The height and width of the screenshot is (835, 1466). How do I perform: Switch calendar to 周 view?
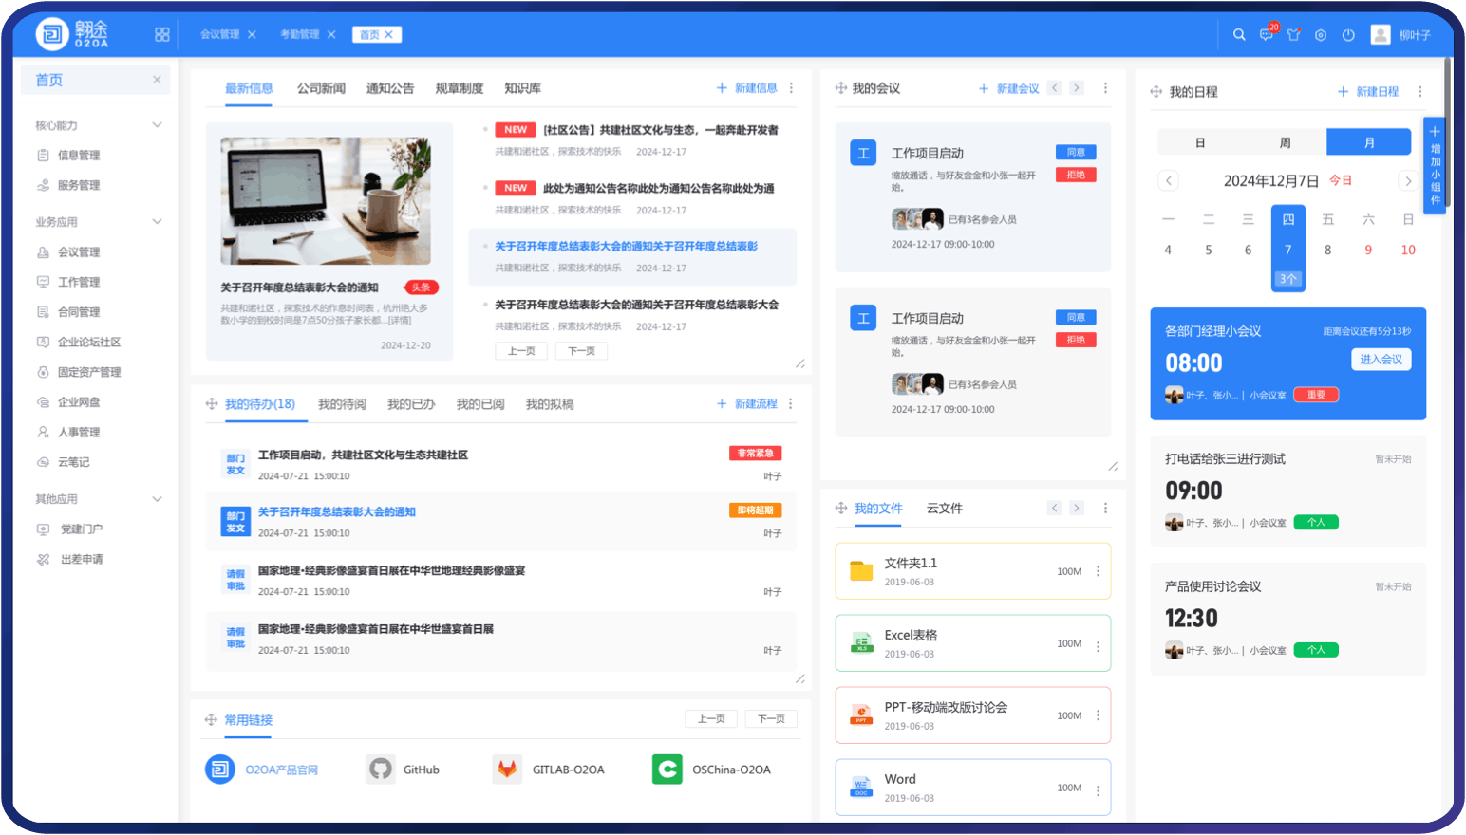click(x=1285, y=142)
